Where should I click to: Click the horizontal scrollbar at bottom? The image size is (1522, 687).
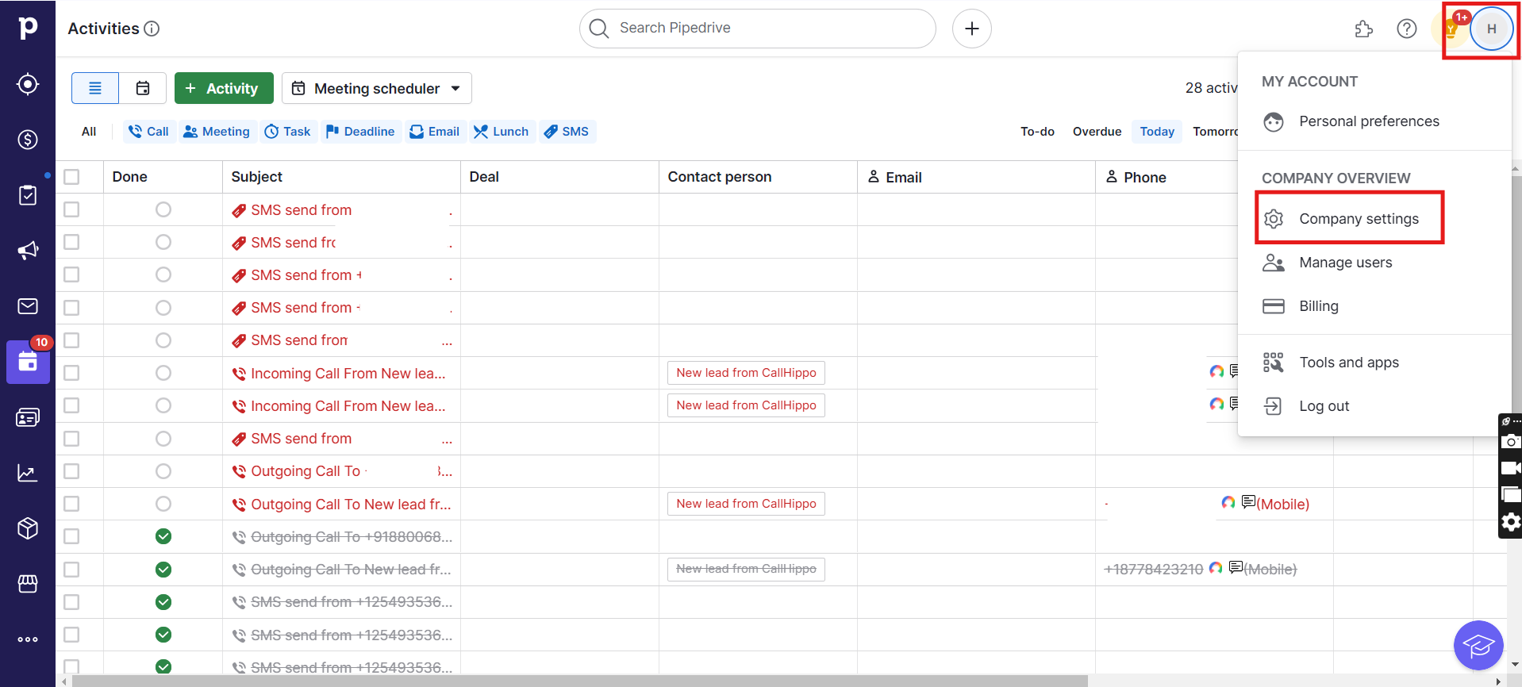579,681
